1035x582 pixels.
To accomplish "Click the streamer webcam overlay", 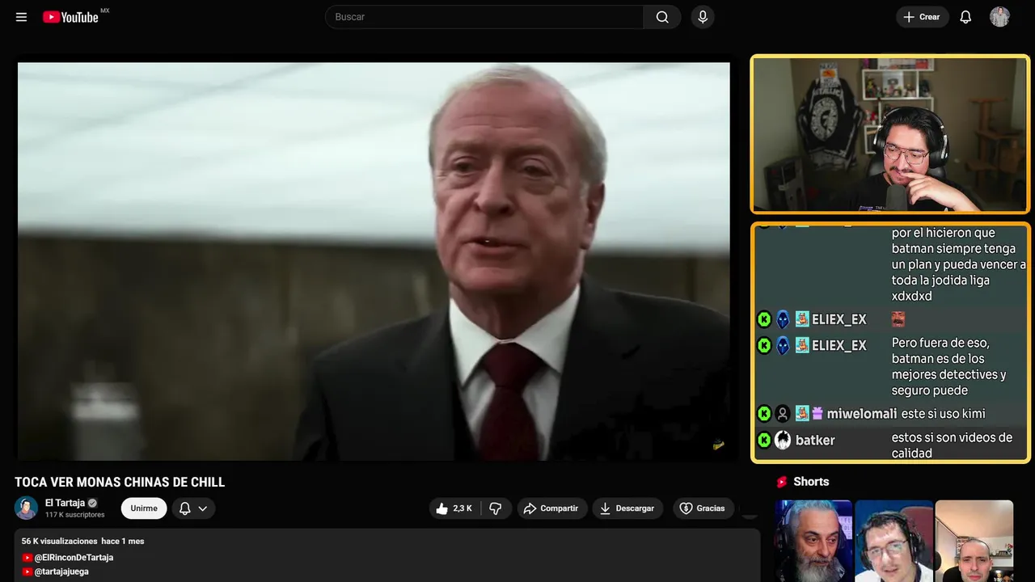I will tap(890, 134).
